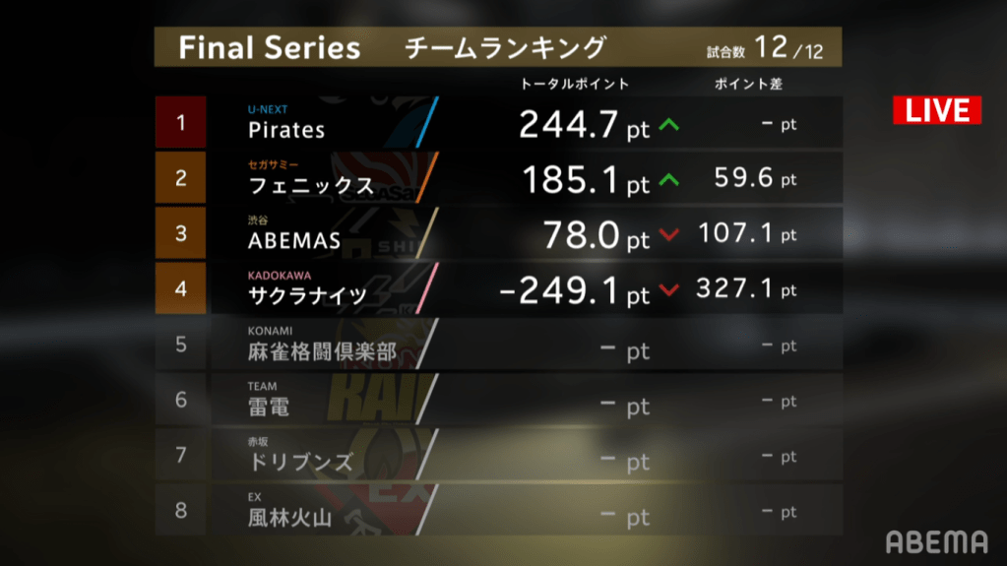Image resolution: width=1007 pixels, height=566 pixels.
Task: Click the Final Series title
Action: tap(269, 48)
